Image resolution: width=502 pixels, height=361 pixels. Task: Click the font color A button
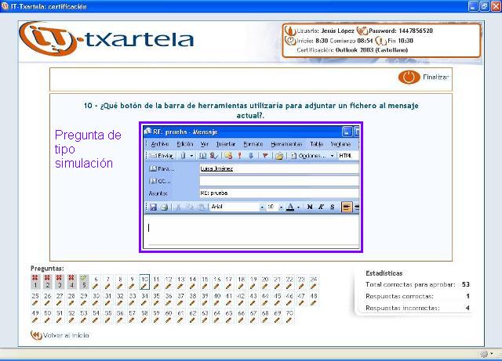click(x=290, y=208)
